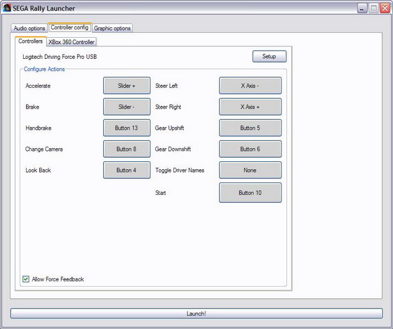
Task: Open the Audio options tab
Action: [29, 28]
